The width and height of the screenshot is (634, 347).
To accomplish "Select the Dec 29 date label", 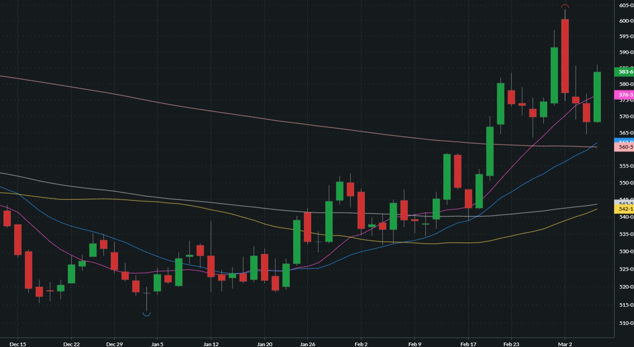I will (115, 343).
